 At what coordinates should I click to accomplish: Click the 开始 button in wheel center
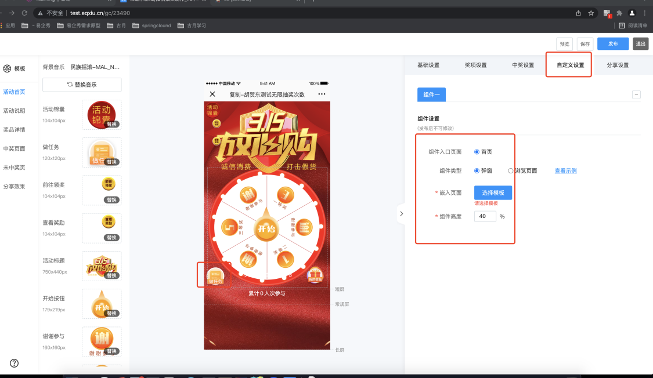(x=266, y=228)
